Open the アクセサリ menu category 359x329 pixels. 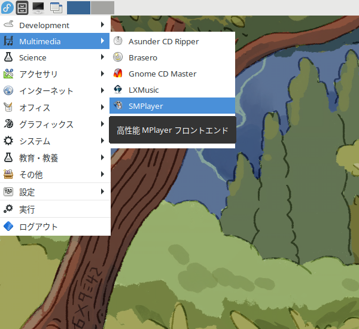55,74
